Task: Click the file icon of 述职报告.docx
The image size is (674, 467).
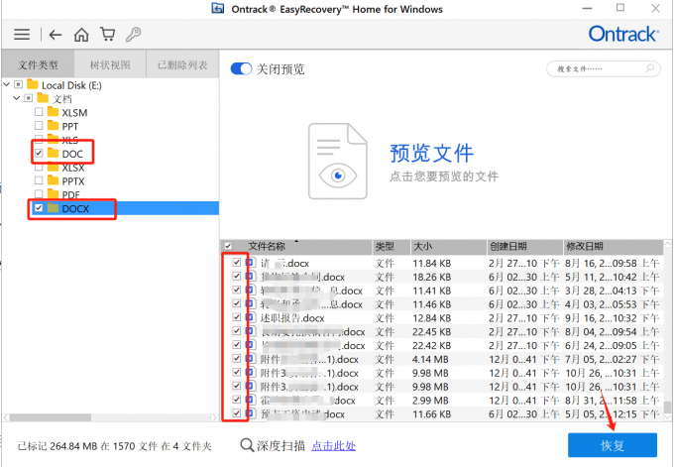Action: pyautogui.click(x=252, y=317)
